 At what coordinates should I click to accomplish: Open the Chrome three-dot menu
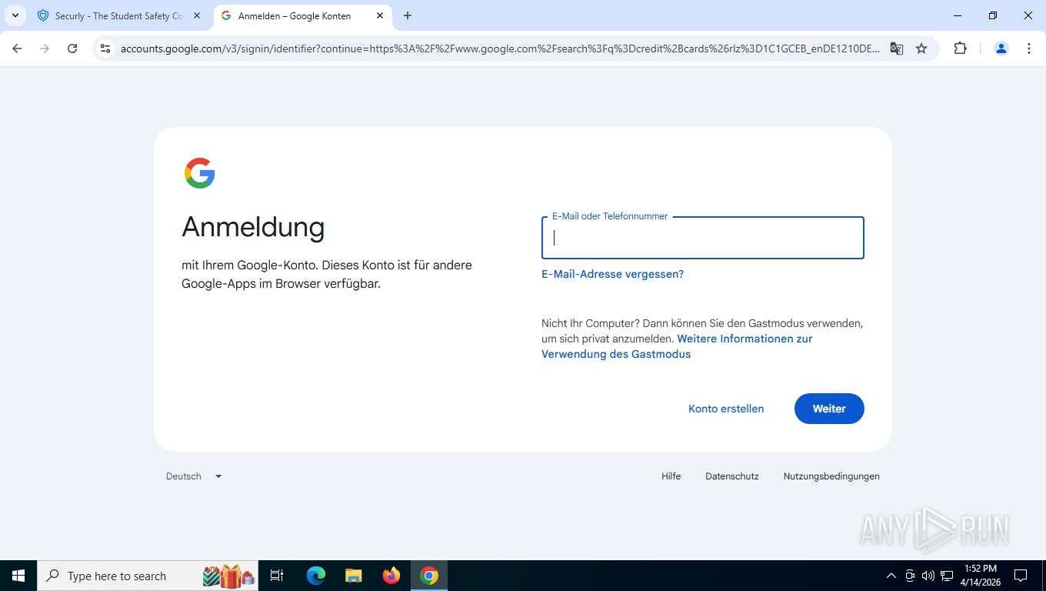pos(1029,48)
